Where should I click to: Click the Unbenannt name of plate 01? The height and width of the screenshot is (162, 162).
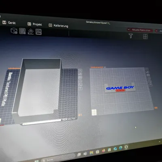tap(15, 68)
